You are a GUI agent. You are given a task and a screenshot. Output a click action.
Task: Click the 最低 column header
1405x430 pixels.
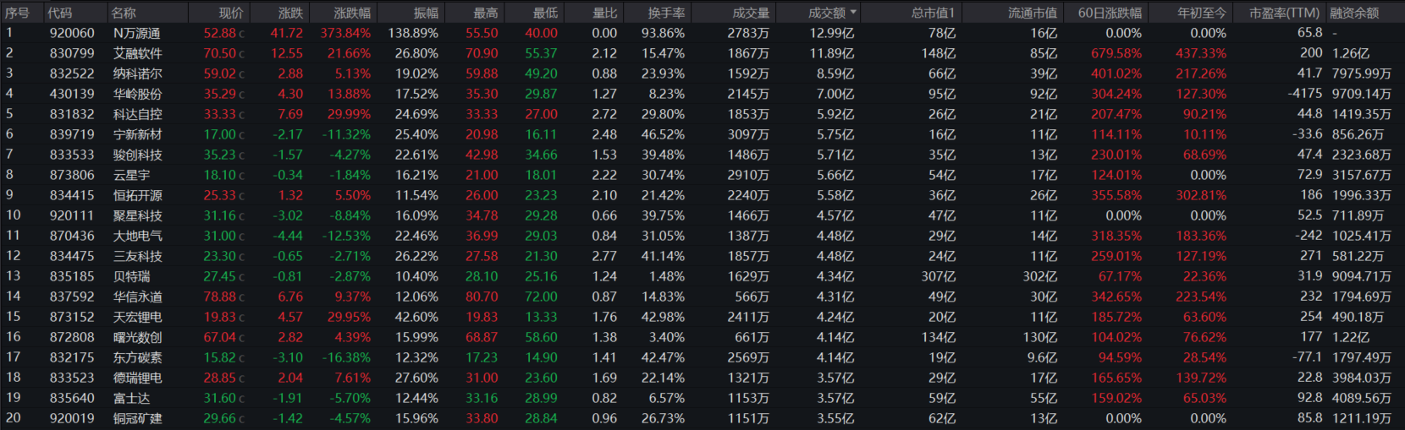tap(546, 13)
